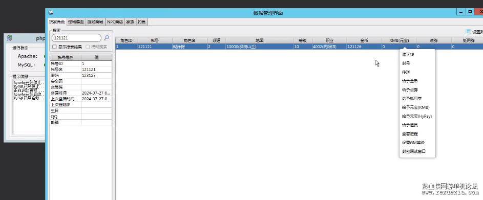Click the 上次登陆时间 property row

click(81, 99)
